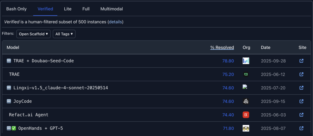Open the All Tags filter dropdown
Viewport: 313px width, 136px height.
click(64, 34)
